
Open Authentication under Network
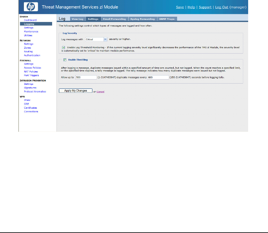pyautogui.click(x=32, y=55)
